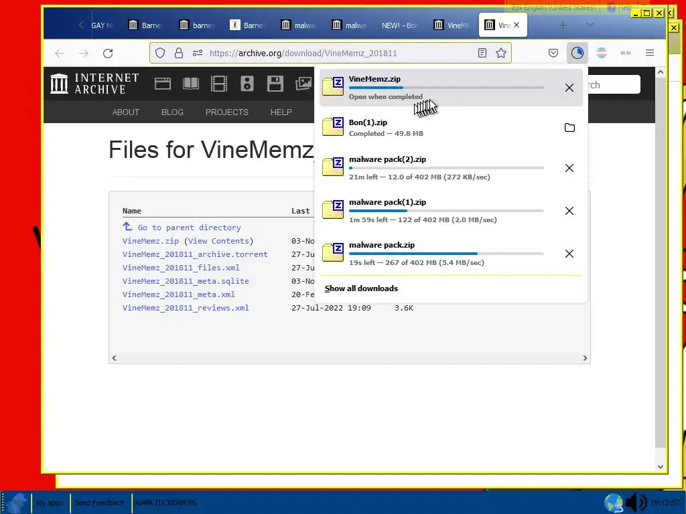Switch to first Barney archive tab
Image resolution: width=686 pixels, height=514 pixels.
point(145,25)
